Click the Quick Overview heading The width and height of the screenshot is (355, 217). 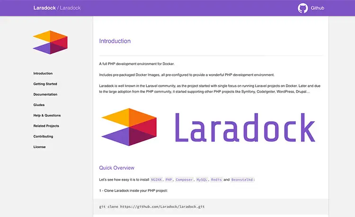[x=116, y=168]
